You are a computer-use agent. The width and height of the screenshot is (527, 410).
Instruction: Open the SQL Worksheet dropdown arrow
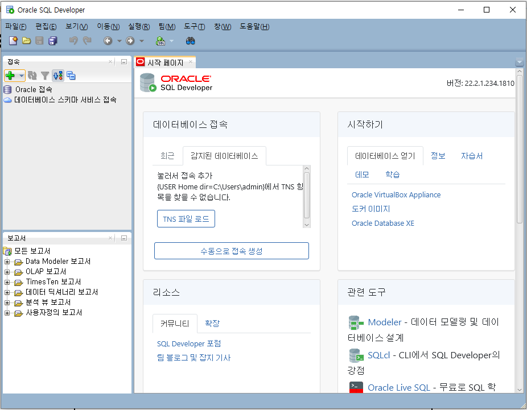tap(171, 42)
